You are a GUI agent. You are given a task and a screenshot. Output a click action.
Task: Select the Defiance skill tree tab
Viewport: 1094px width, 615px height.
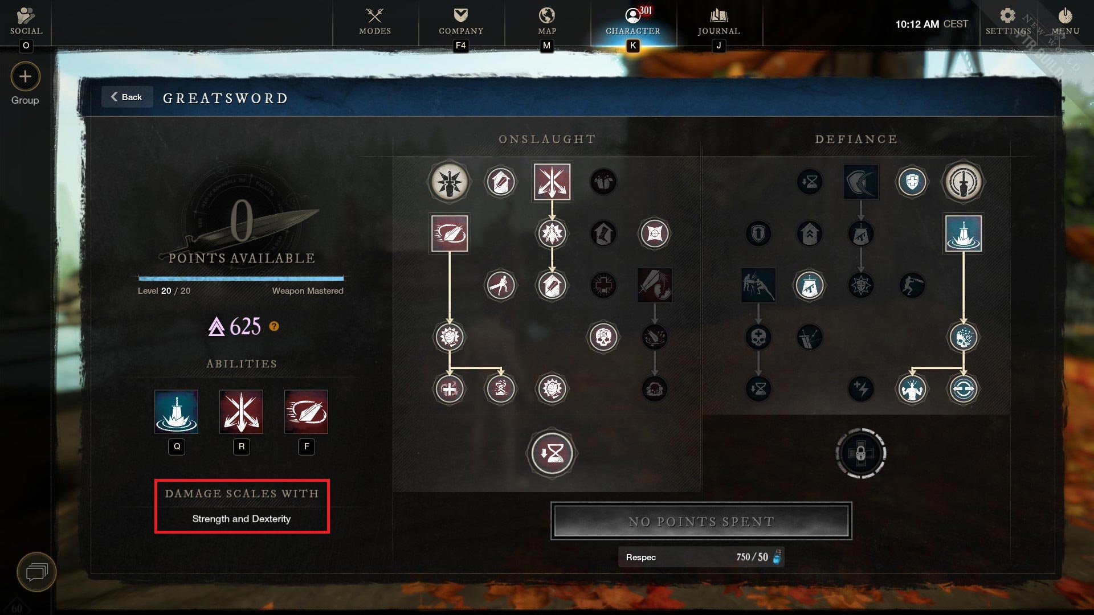pos(856,139)
